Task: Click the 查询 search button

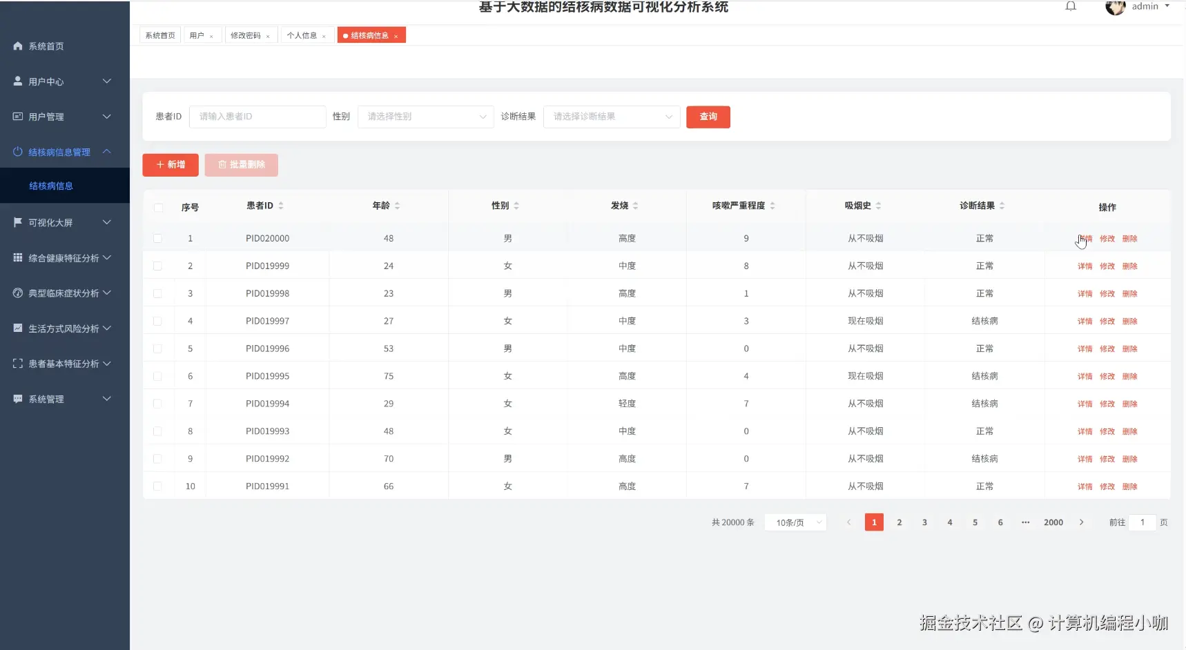Action: click(x=708, y=117)
